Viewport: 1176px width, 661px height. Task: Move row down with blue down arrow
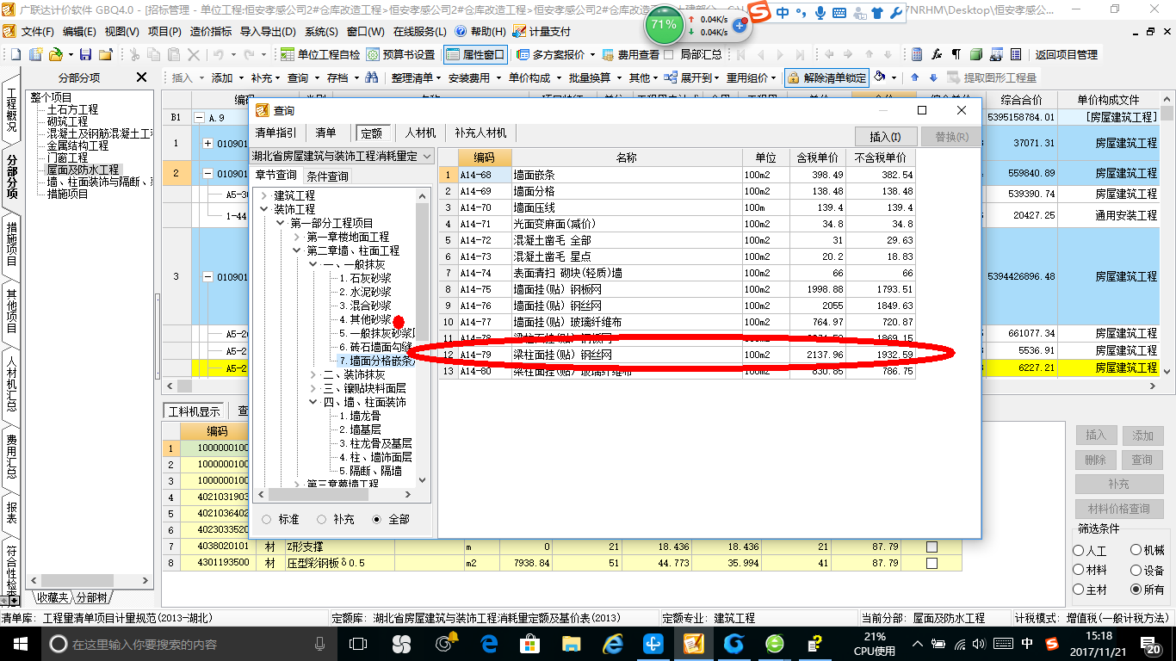(x=932, y=77)
